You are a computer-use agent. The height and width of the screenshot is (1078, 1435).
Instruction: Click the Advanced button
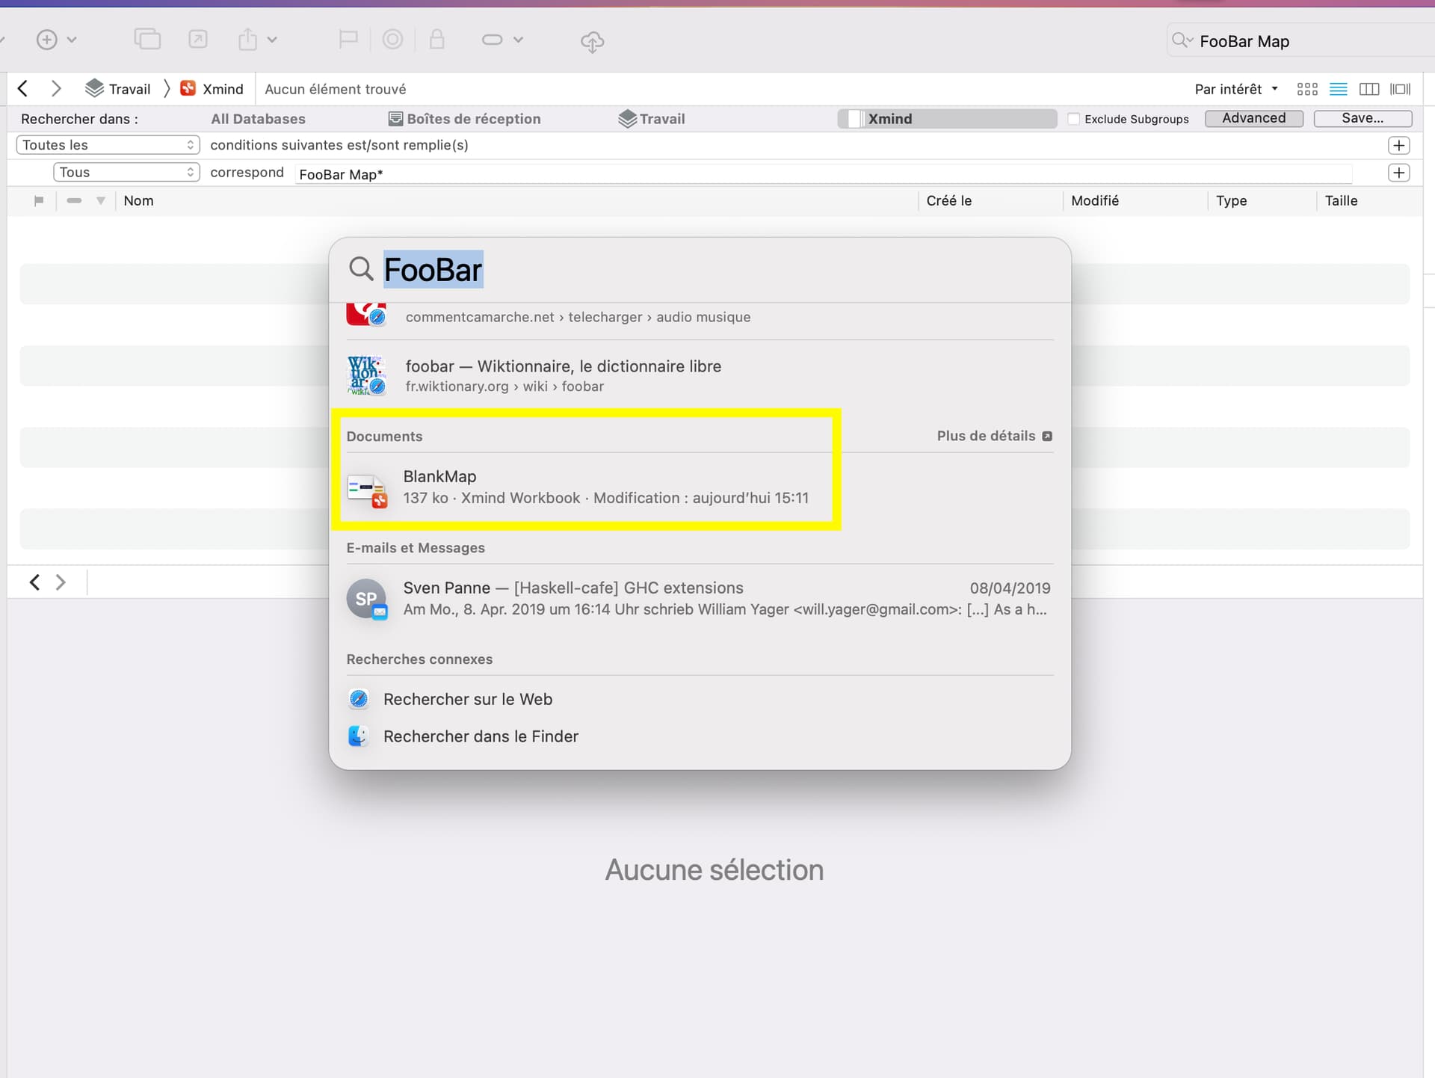pos(1254,118)
